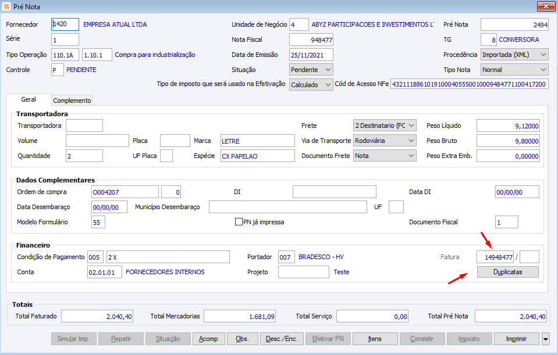Open the Tipo Nota dropdown
This screenshot has width=558, height=355.
[x=514, y=70]
